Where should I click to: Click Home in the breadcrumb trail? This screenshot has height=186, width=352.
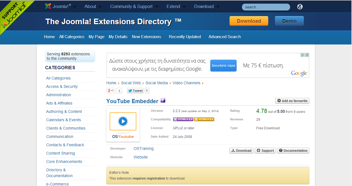pyautogui.click(x=111, y=83)
